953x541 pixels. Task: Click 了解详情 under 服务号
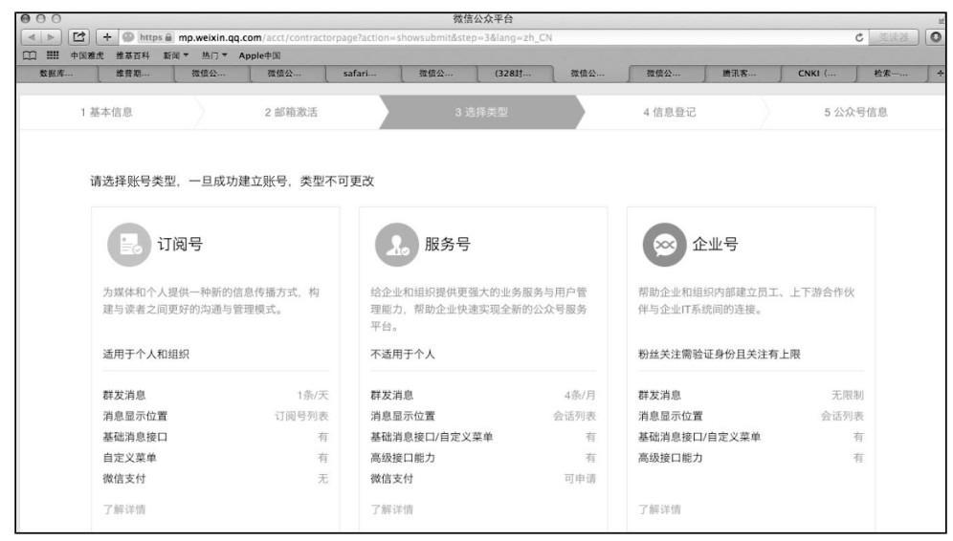(x=392, y=509)
